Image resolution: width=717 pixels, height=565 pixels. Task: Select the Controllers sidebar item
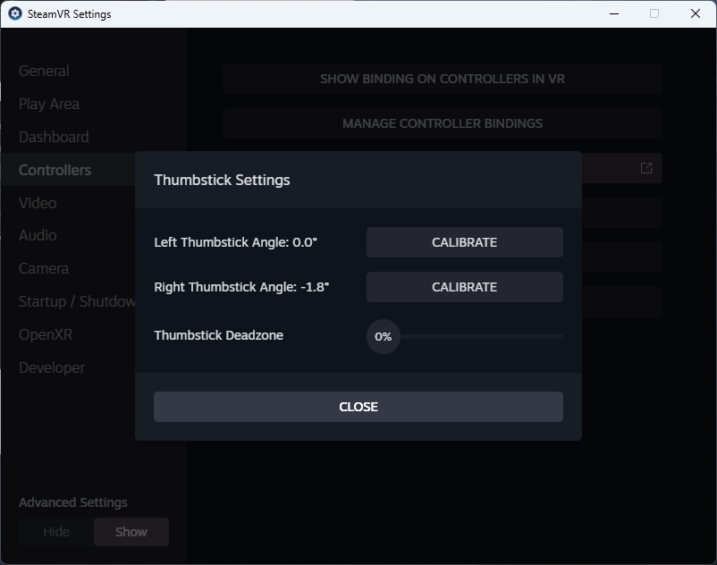[55, 170]
